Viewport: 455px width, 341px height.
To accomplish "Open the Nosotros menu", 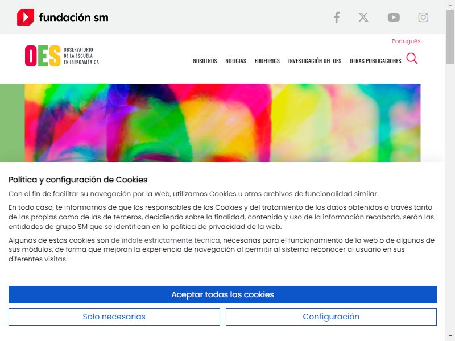I will 205,61.
